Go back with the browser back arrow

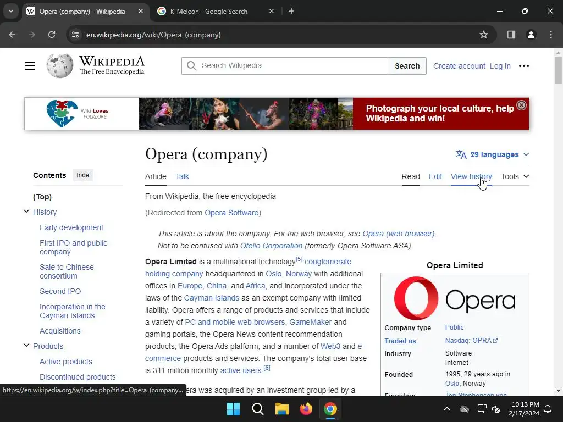coord(12,35)
